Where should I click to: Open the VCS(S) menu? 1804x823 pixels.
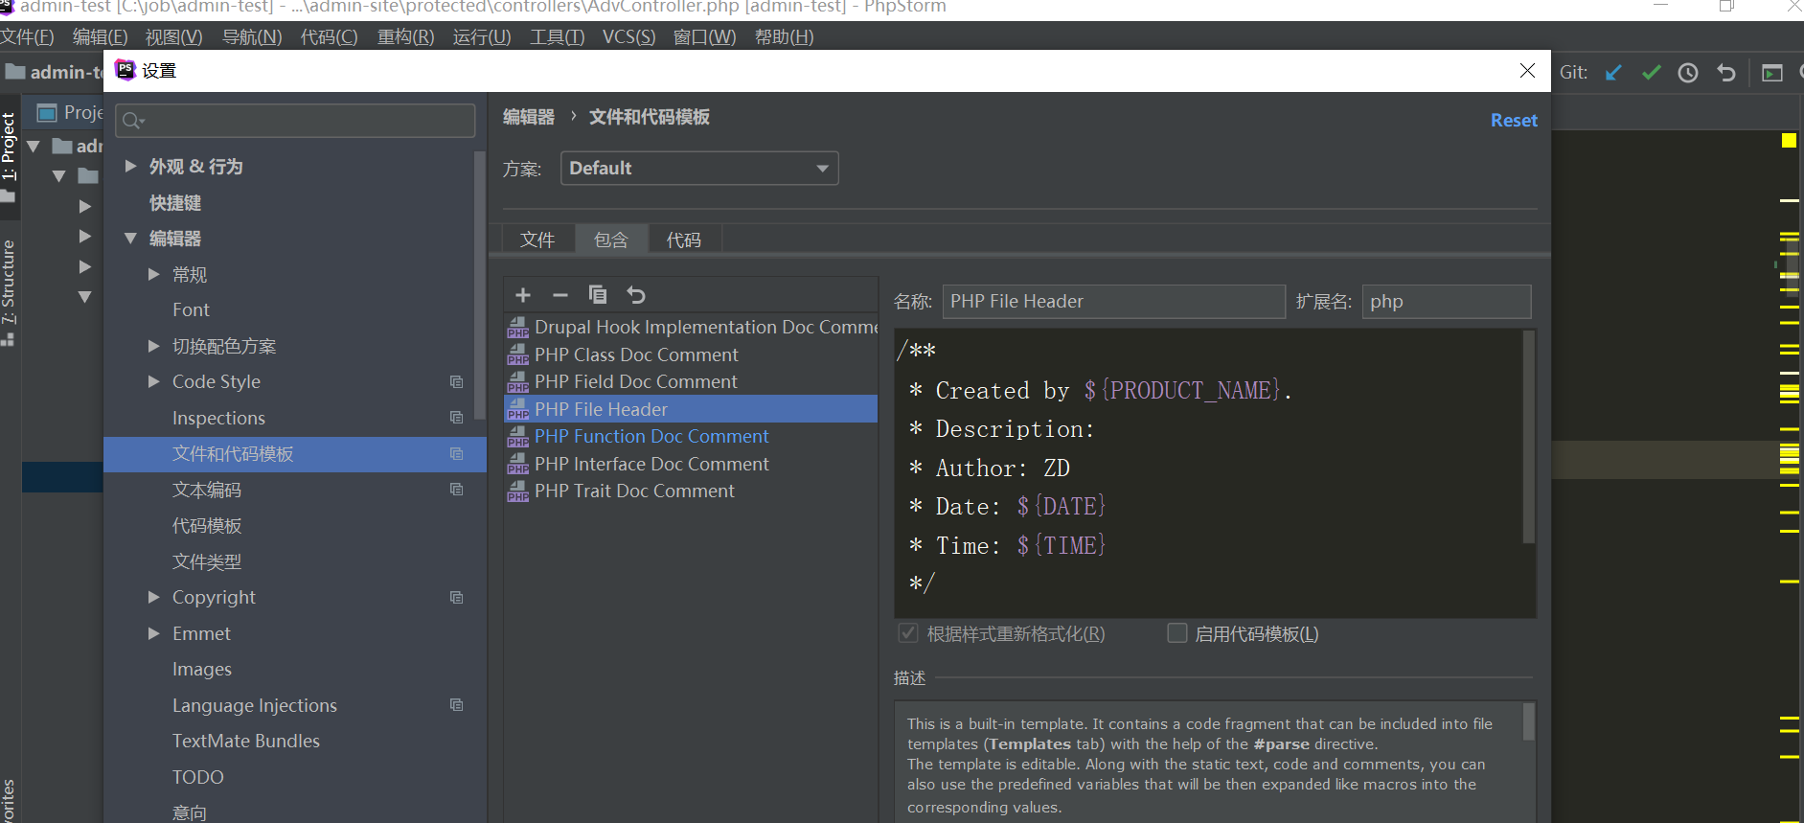(x=628, y=36)
